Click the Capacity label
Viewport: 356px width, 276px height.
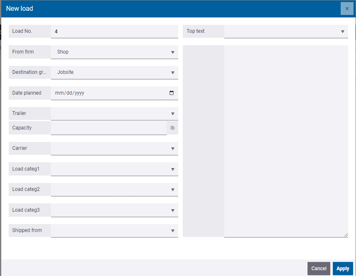(x=22, y=128)
